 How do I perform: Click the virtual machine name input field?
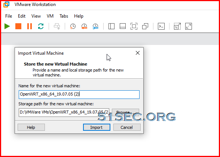tap(79, 94)
